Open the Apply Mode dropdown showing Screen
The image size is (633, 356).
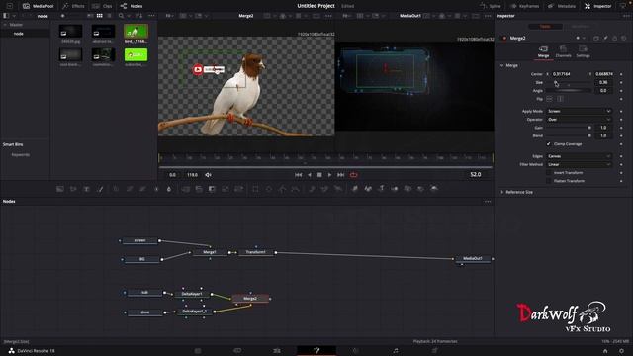580,111
